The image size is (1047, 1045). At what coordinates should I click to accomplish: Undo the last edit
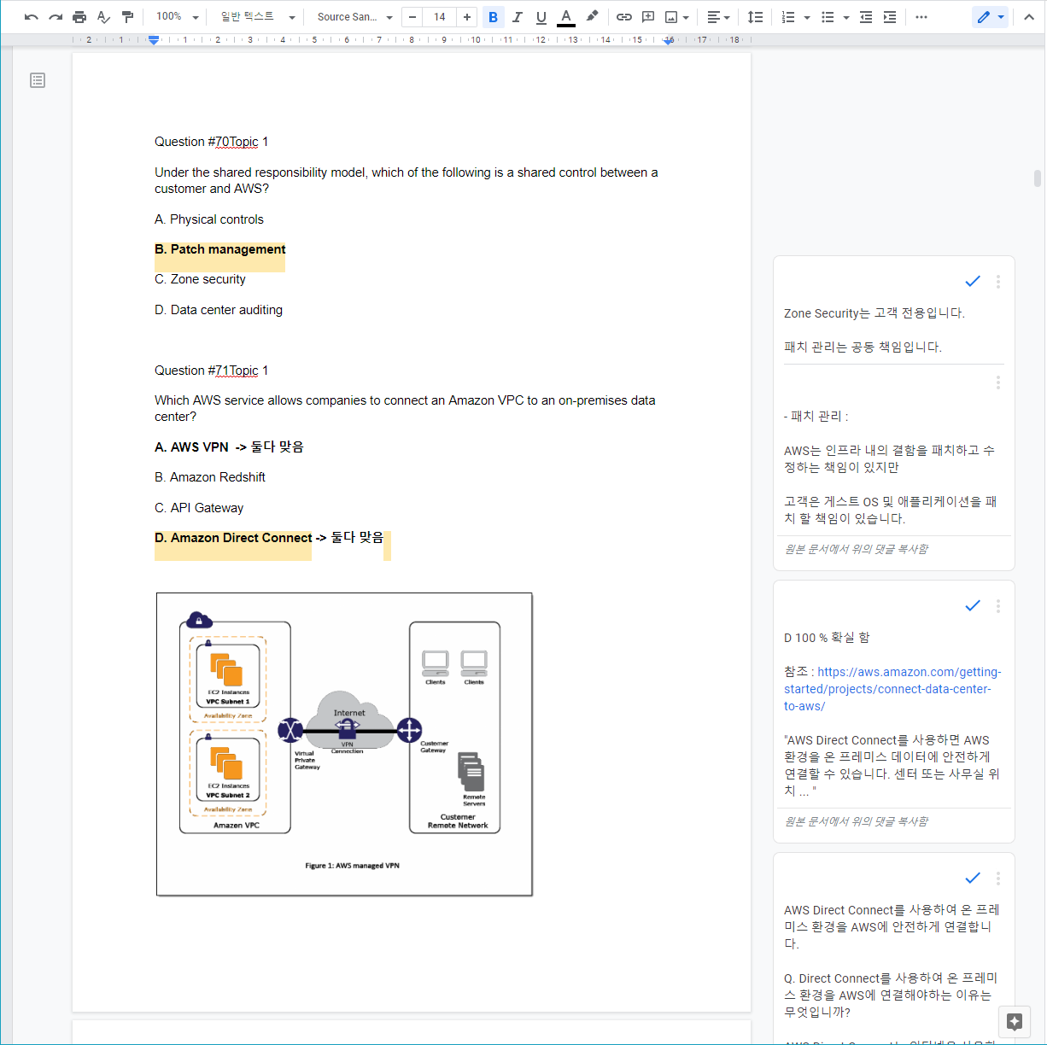point(32,17)
